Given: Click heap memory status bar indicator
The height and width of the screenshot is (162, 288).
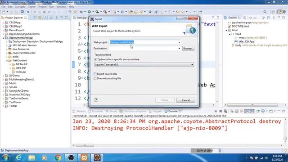Looking at the screenshot, I should tap(204, 151).
